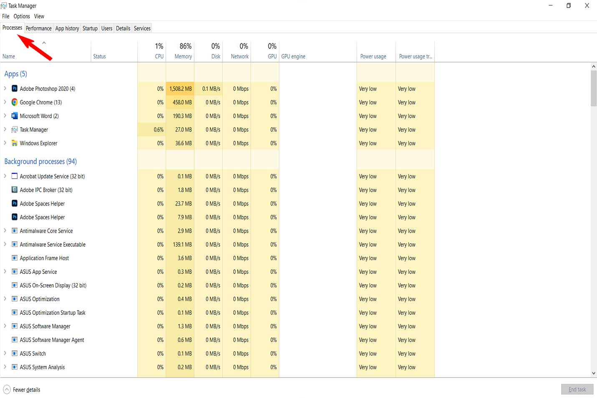Click the Antimalware Core Service icon
This screenshot has height=398, width=597.
pyautogui.click(x=15, y=231)
